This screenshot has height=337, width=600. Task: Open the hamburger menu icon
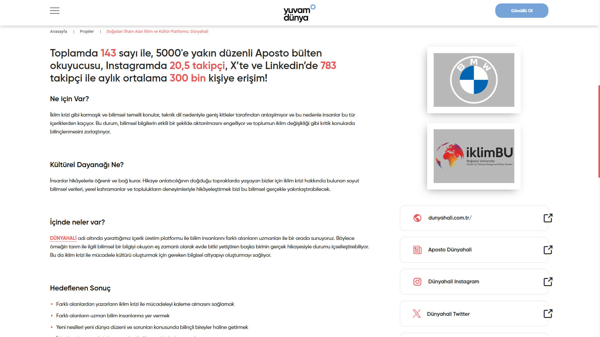coord(55,11)
